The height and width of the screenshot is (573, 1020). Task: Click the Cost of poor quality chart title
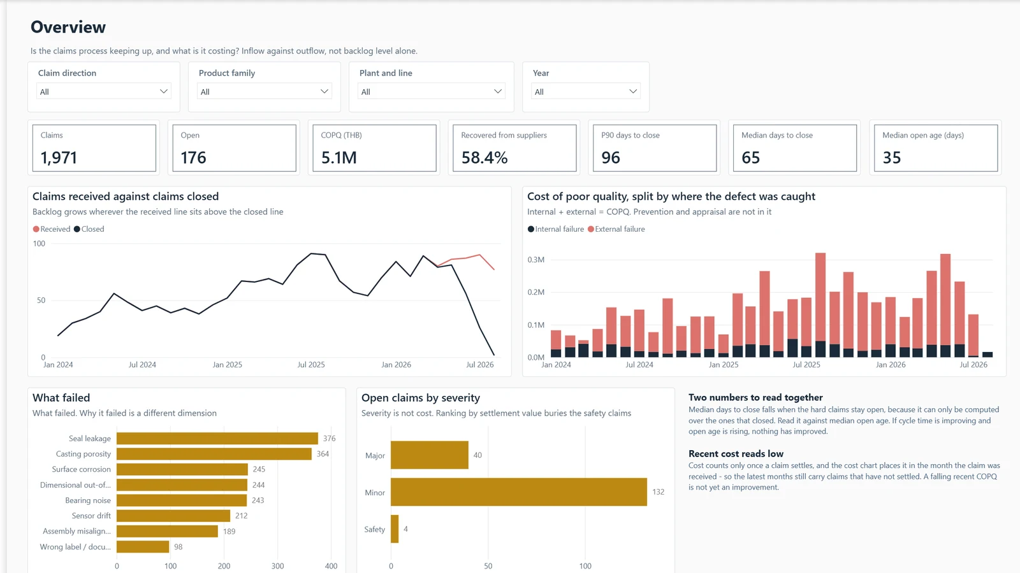671,197
